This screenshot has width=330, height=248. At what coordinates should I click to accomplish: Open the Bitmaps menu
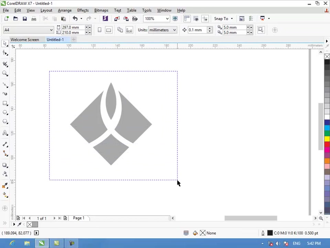[x=101, y=10]
